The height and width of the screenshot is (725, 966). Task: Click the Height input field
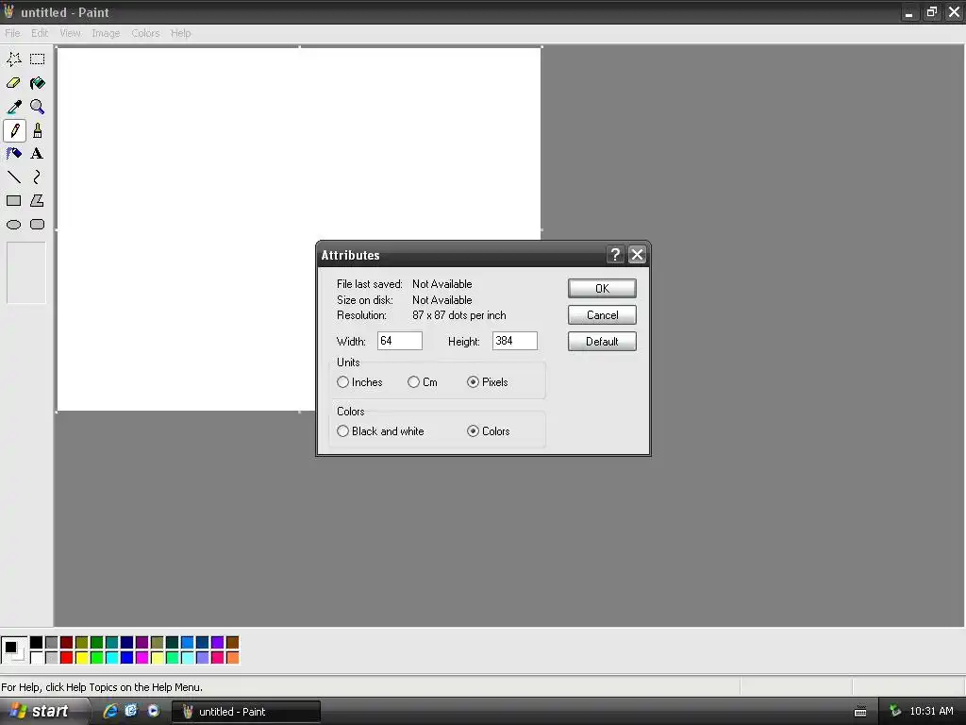tap(514, 341)
